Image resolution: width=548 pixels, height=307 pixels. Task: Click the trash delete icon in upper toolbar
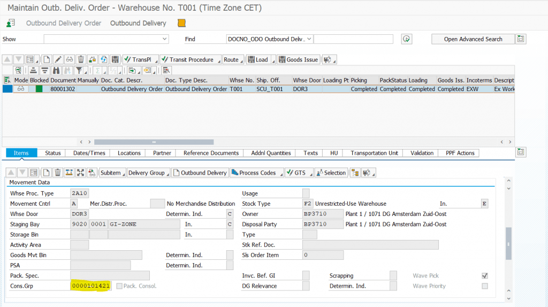tap(81, 59)
